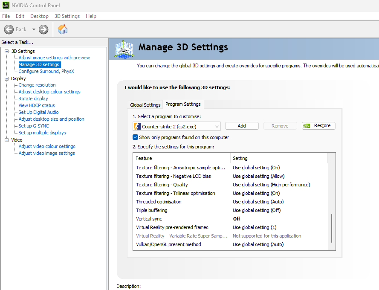This screenshot has width=379, height=290.
Task: Open the Desktop menu
Action: click(x=39, y=16)
